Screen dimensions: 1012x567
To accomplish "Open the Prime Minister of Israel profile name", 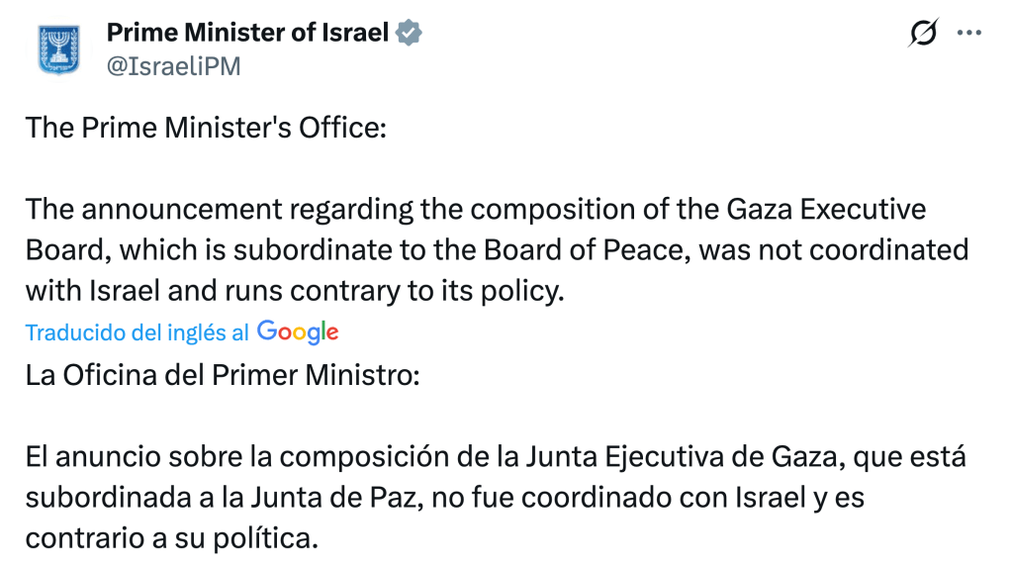I will 247,32.
